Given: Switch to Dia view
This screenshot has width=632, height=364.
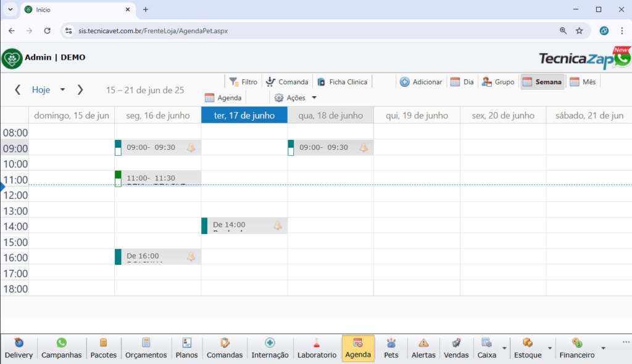Looking at the screenshot, I should [462, 82].
